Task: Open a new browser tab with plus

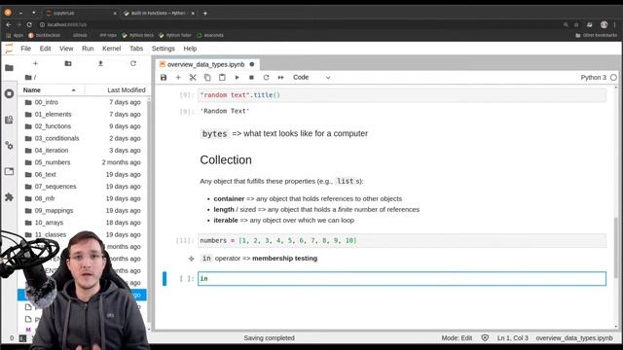Action: pos(205,13)
